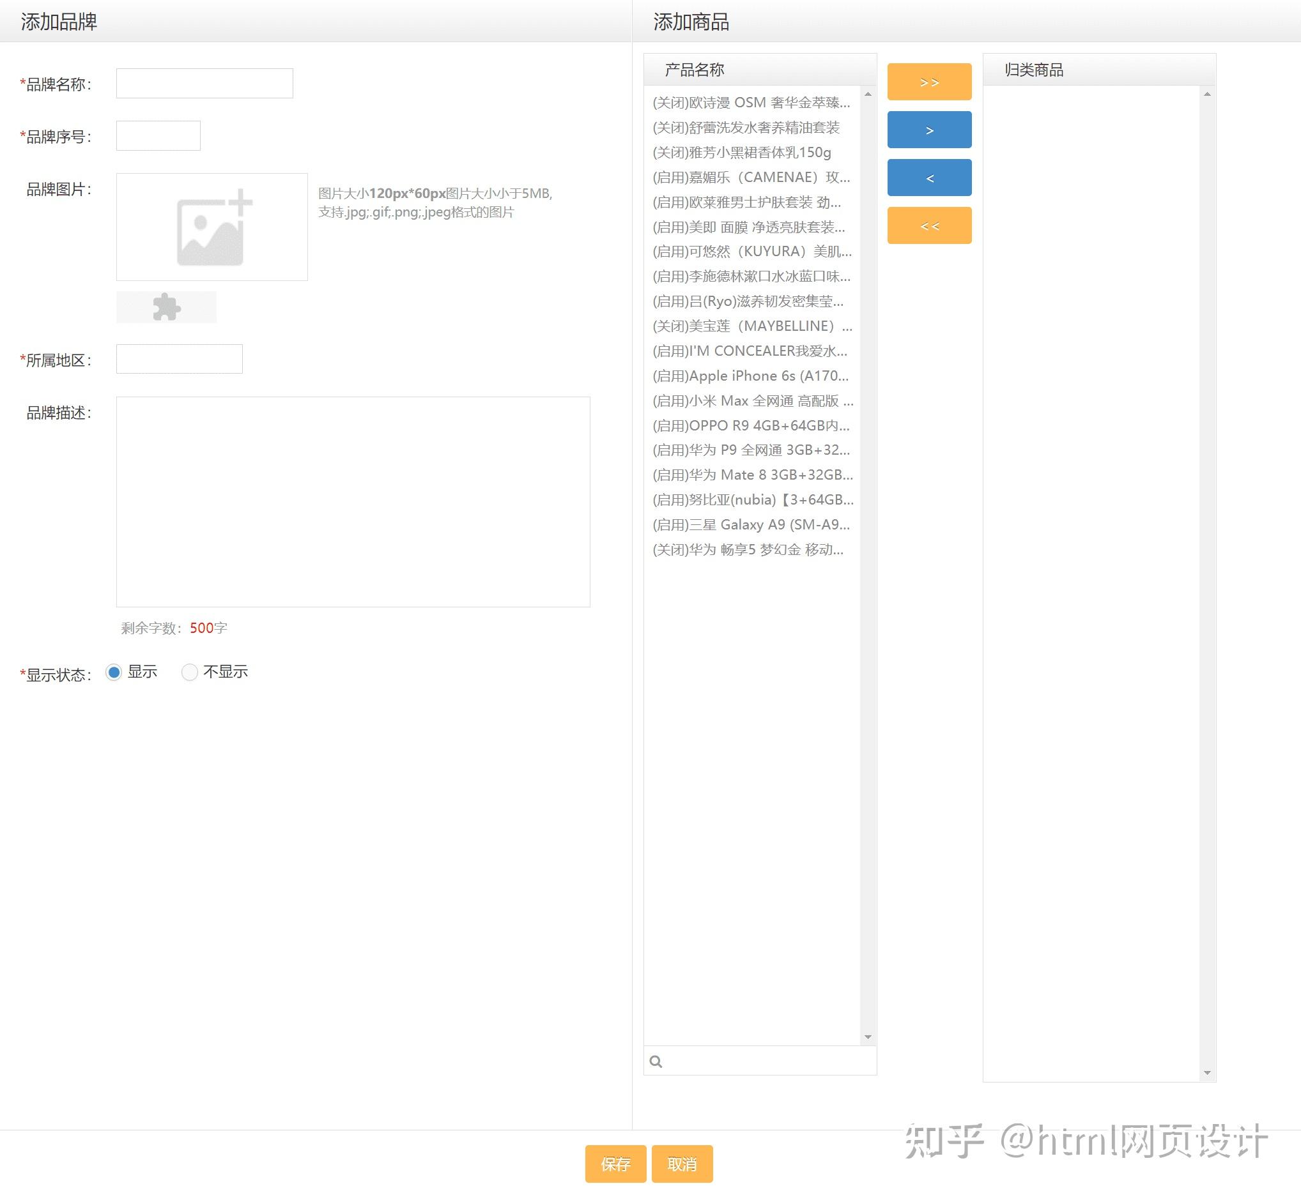Click product list scroll-down arrow
The image size is (1301, 1193).
(868, 1037)
